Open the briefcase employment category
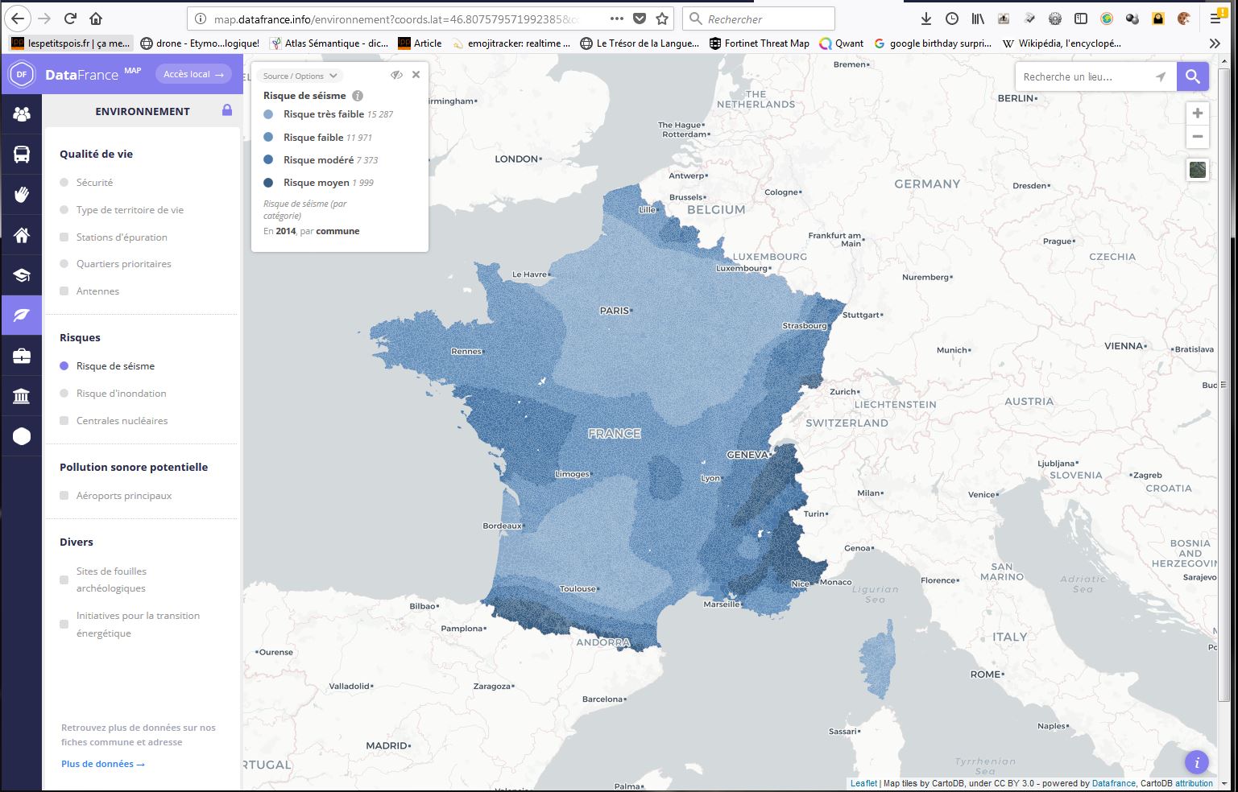 pos(21,356)
